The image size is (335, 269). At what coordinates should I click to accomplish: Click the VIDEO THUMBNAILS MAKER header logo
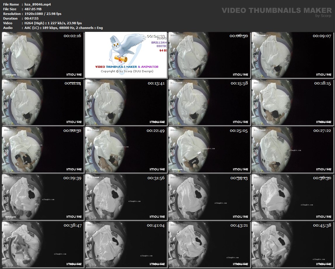coord(276,11)
